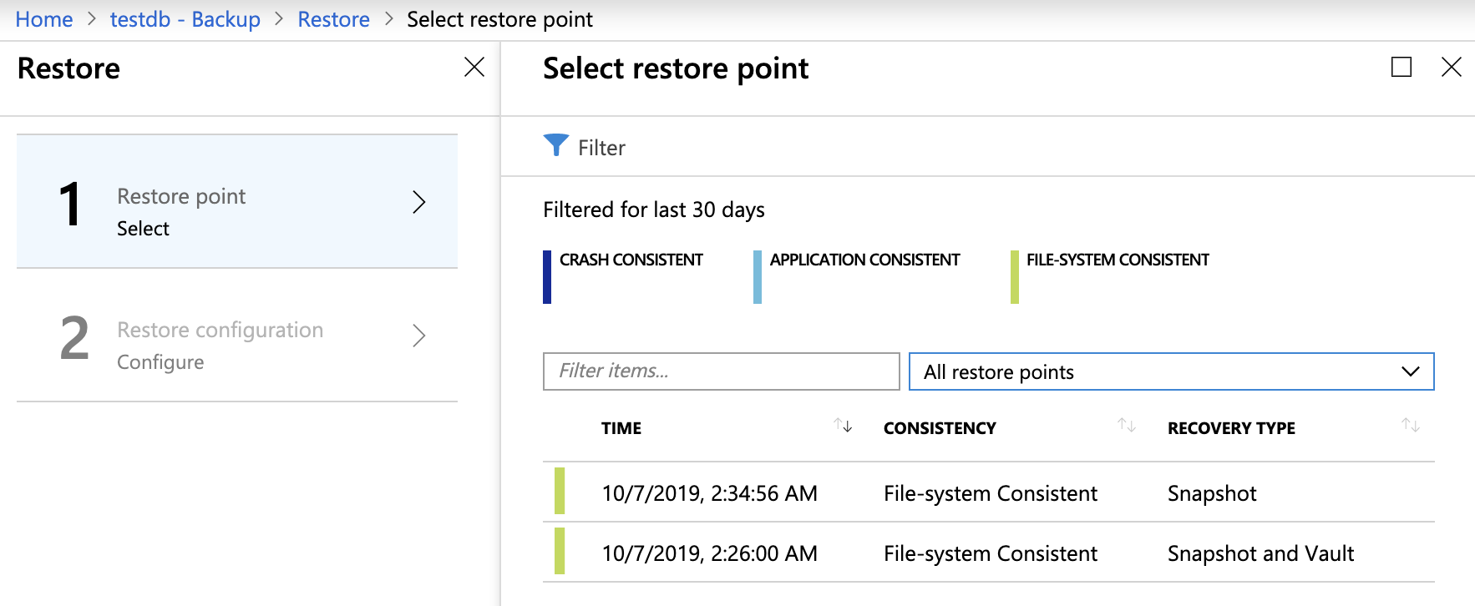
Task: Navigate to Restore breadcrumb link
Action: (334, 19)
